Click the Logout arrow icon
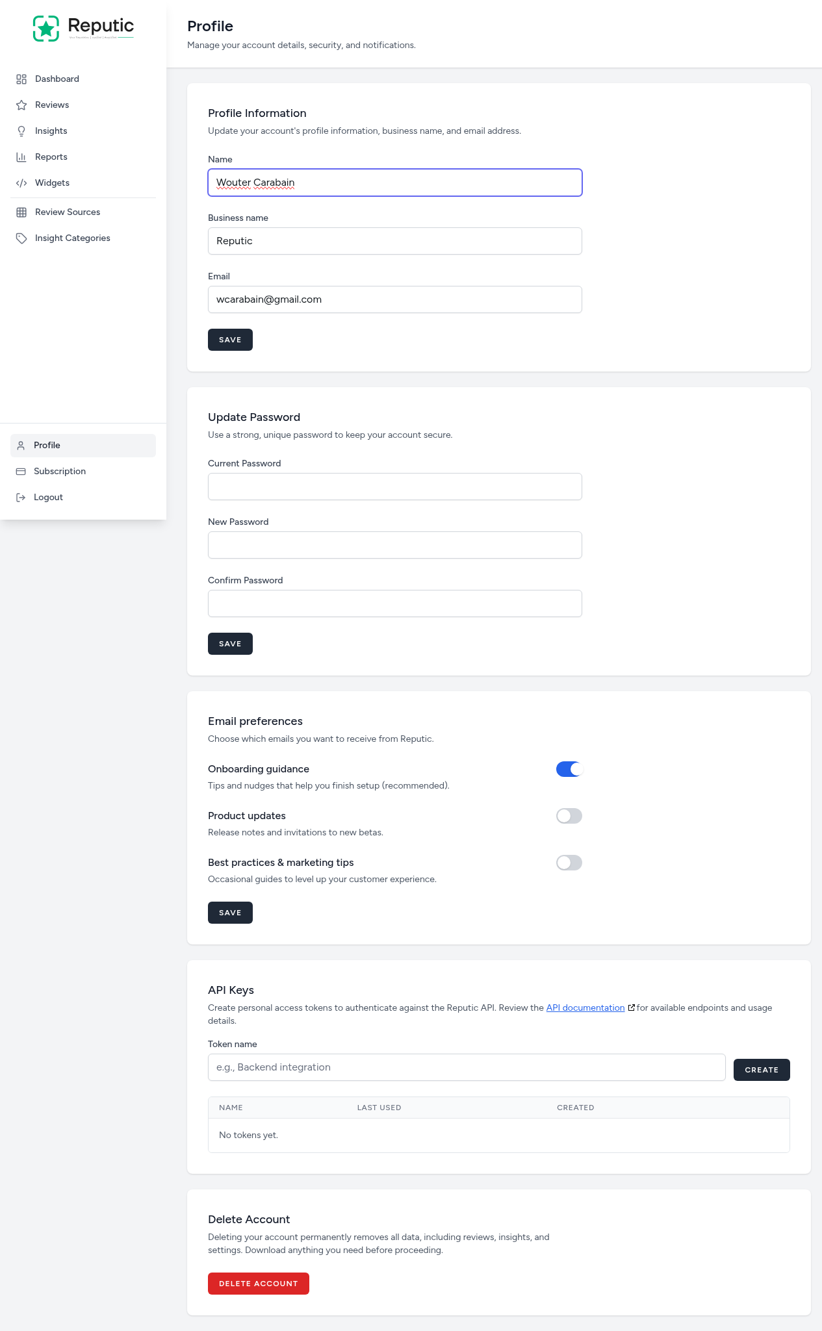This screenshot has height=1331, width=822. [21, 497]
